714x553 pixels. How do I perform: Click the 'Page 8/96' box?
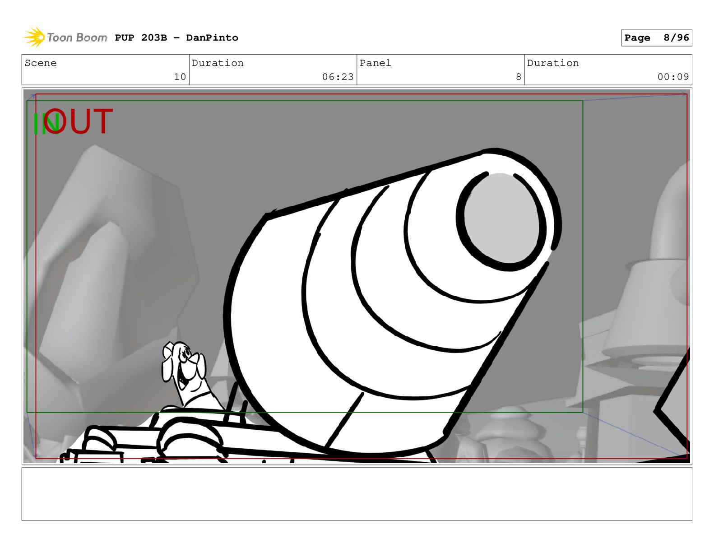point(656,37)
